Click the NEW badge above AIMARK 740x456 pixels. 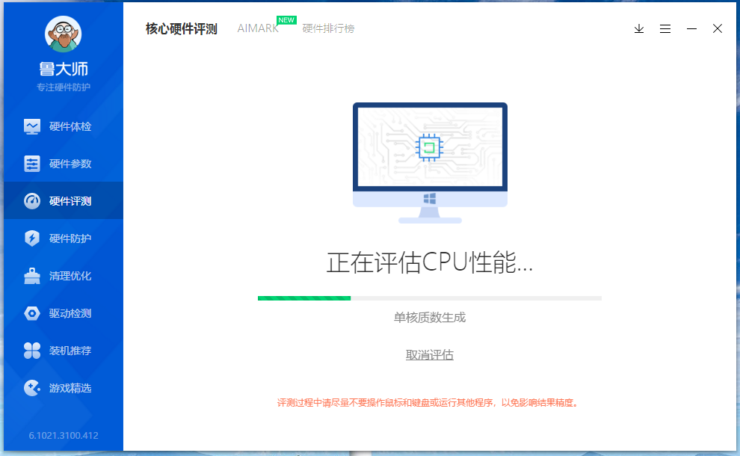coord(286,20)
